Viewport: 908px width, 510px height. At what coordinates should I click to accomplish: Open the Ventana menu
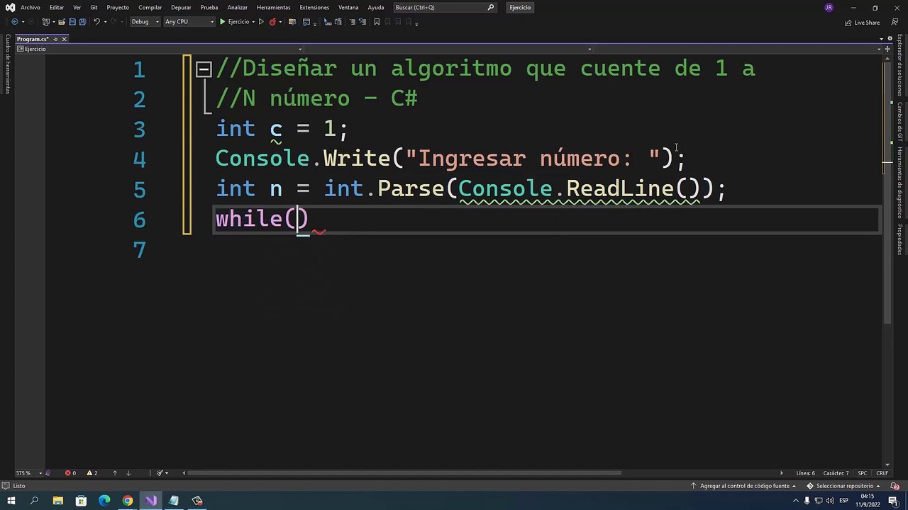[x=348, y=7]
